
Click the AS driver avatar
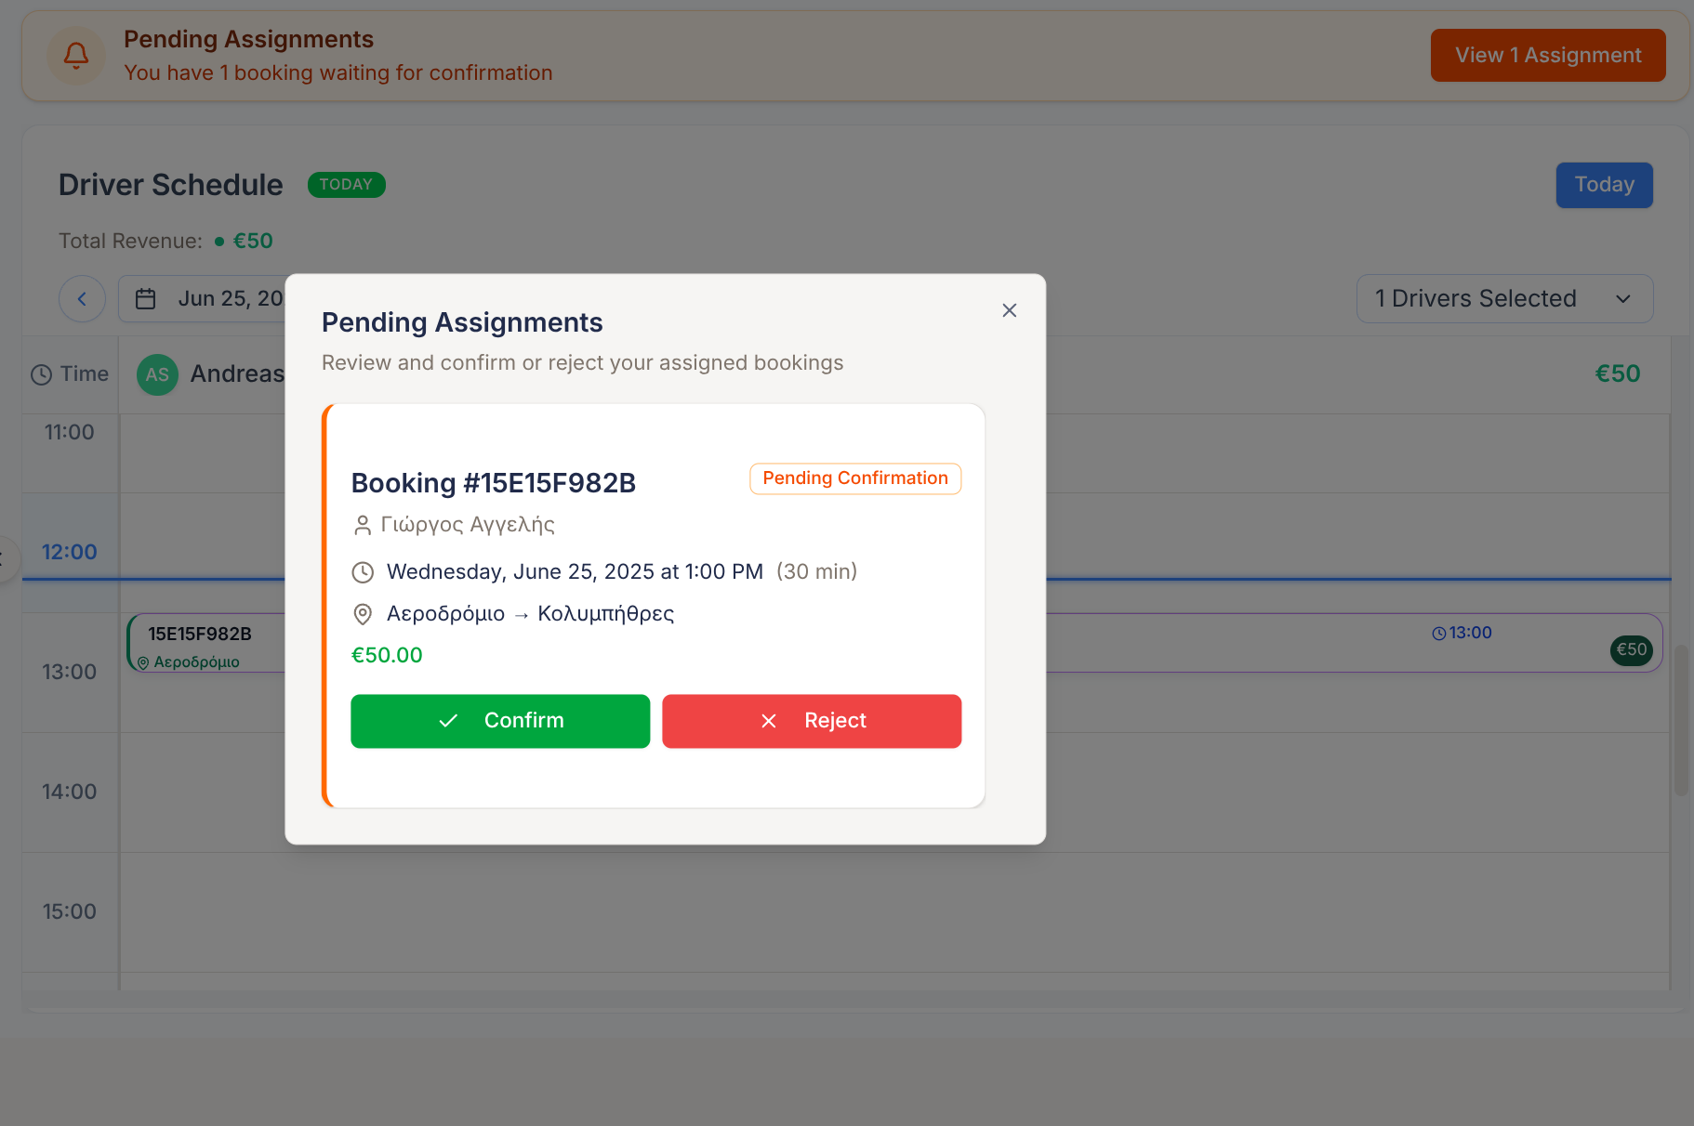coord(157,375)
